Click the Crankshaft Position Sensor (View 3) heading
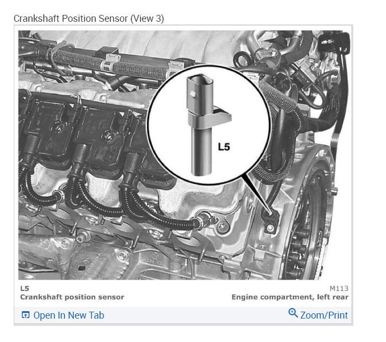This screenshot has height=342, width=386. point(89,19)
